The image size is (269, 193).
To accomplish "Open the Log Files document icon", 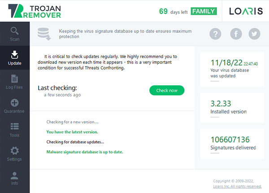I will coord(14,79).
